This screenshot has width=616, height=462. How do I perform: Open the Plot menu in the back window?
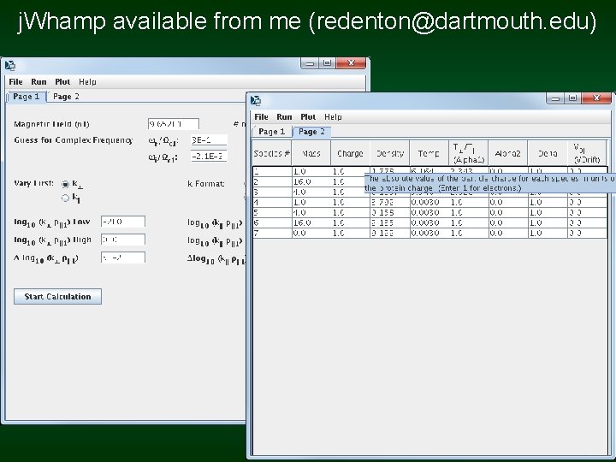tap(62, 82)
